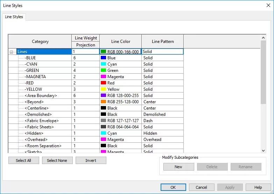Close the Line Styles dialog window
The height and width of the screenshot is (194, 274).
coord(268,5)
